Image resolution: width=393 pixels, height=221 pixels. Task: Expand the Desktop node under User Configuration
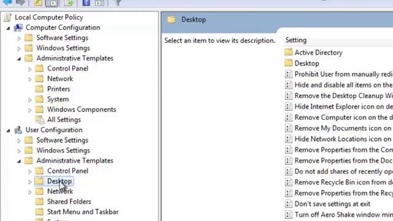(30, 182)
